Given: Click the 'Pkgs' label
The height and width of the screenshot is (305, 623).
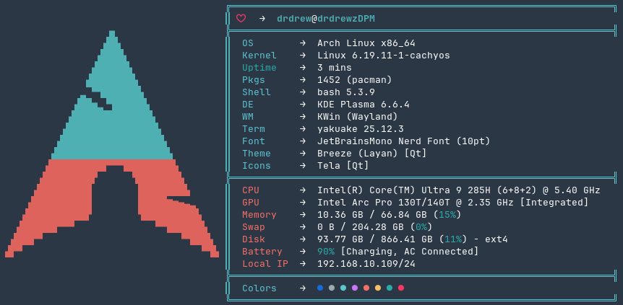Looking at the screenshot, I should [254, 80].
